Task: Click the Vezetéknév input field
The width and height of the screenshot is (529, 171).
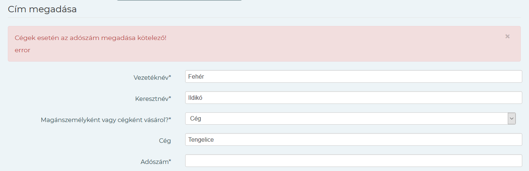Action: [353, 77]
